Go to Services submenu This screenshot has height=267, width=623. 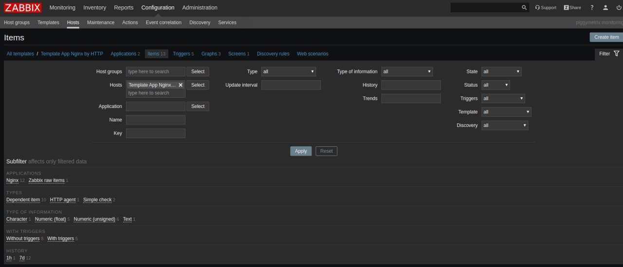click(227, 22)
